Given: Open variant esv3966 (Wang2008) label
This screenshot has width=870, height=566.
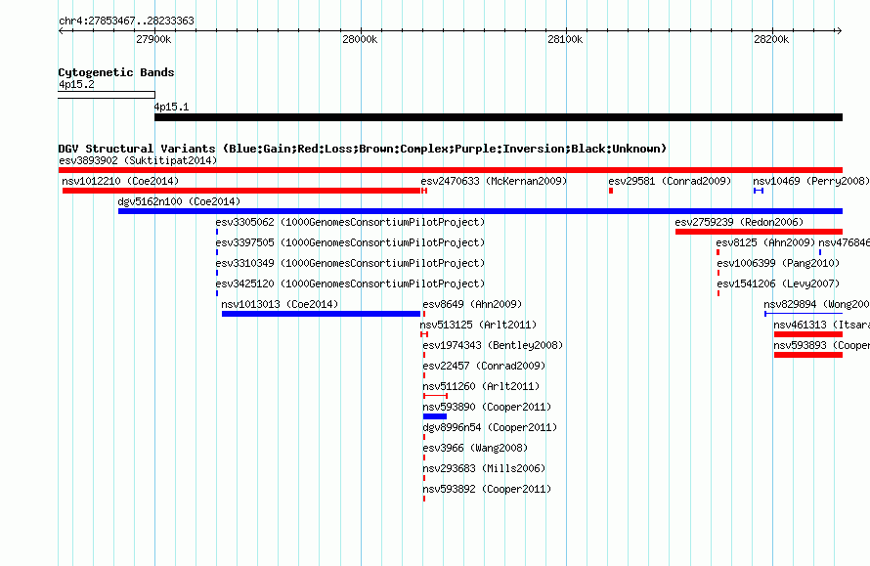Looking at the screenshot, I should [x=475, y=448].
